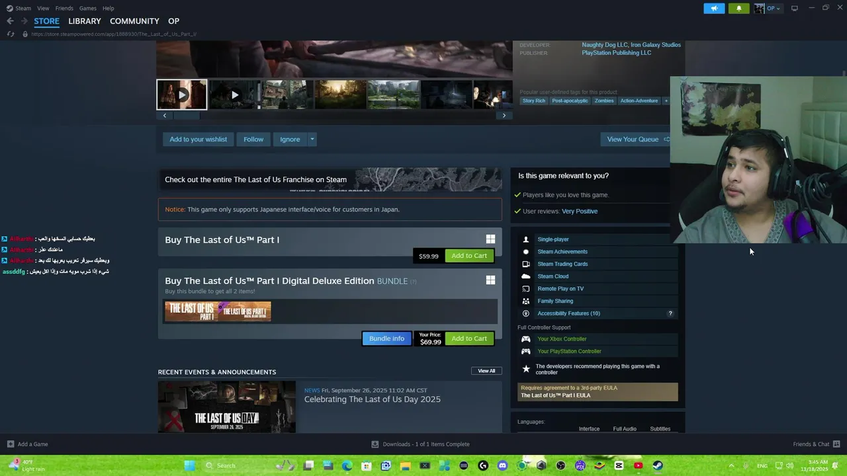Click Windows platform icon on Part I purchase

tap(490, 239)
